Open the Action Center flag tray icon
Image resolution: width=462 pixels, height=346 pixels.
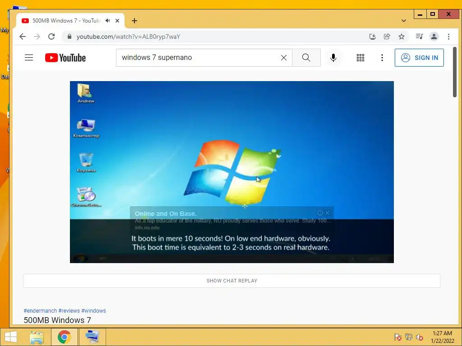click(397, 337)
